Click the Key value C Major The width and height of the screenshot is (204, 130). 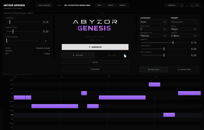[47, 54]
